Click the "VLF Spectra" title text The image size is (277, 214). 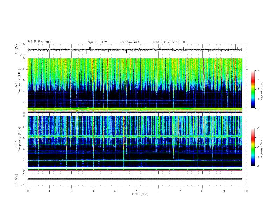[40, 42]
